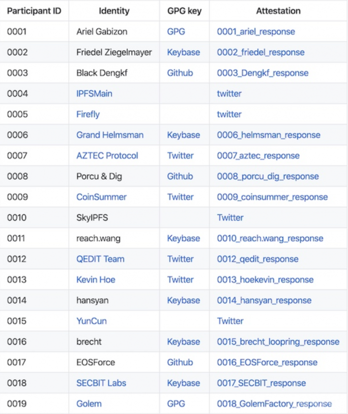Open Ariel Gabizon's GPG key link
This screenshot has width=348, height=414.
tap(176, 32)
